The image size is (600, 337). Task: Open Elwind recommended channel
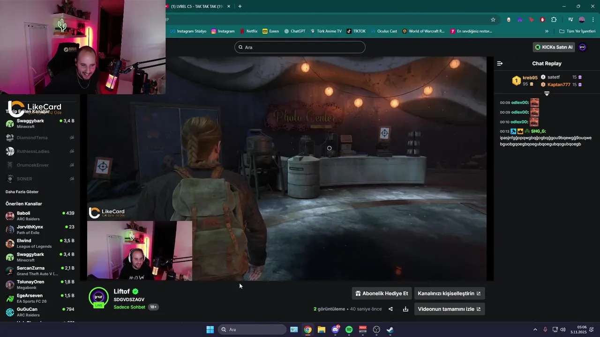tap(40, 243)
